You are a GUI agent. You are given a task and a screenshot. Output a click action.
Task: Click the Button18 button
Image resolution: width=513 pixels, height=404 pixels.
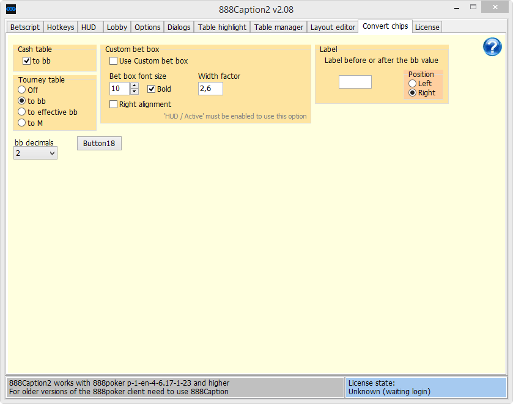(99, 143)
